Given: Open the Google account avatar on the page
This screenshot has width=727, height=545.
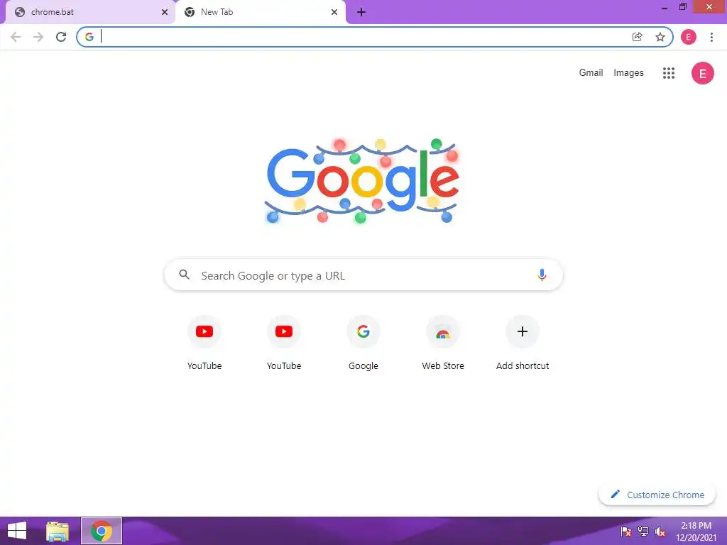Looking at the screenshot, I should click(x=703, y=73).
